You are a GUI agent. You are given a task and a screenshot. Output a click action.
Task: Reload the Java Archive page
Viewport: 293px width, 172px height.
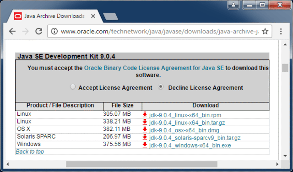[x=39, y=31]
